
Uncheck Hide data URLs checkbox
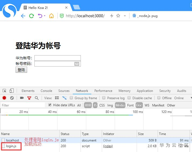(x=50, y=105)
